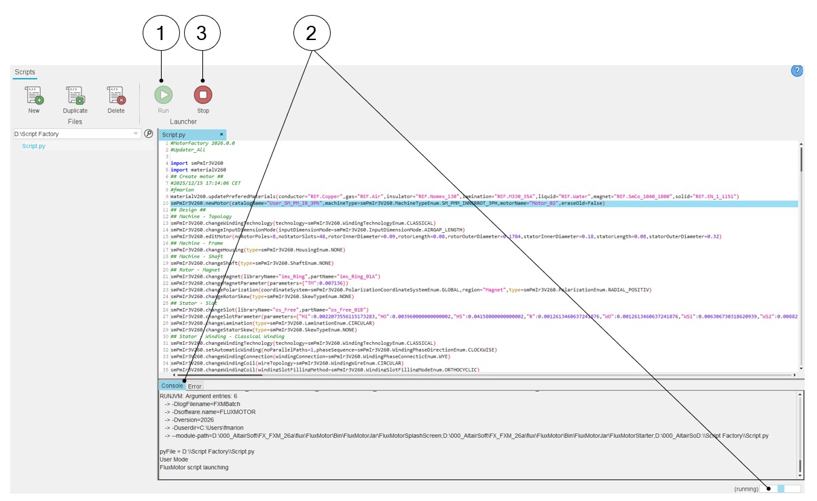
Task: Click the 'import materialV260' code line
Action: coord(198,170)
